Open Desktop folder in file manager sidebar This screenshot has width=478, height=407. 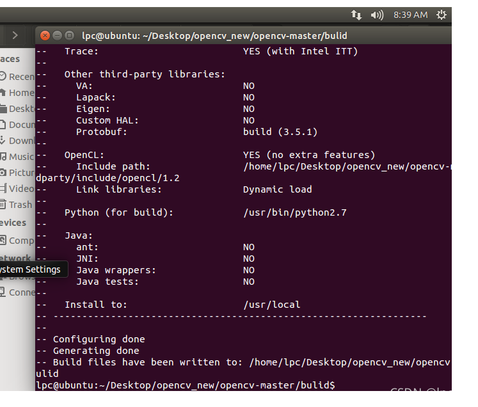[17, 109]
